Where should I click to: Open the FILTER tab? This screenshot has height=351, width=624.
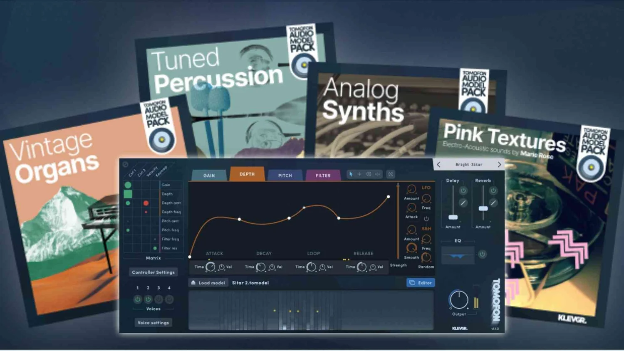point(323,175)
